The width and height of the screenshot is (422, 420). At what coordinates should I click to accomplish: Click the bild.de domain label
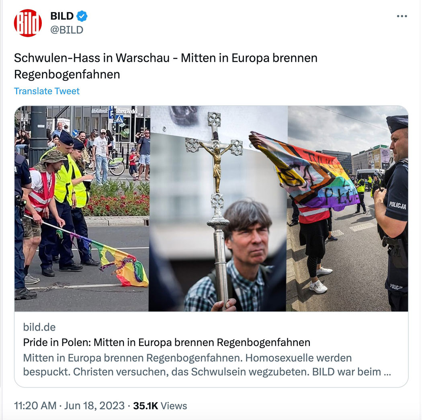39,327
